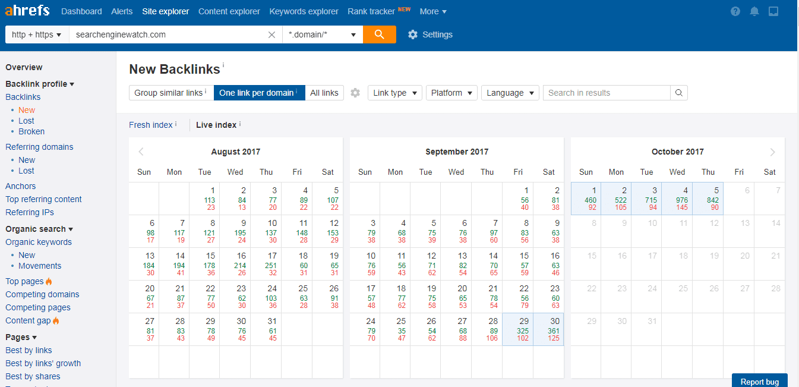The height and width of the screenshot is (387, 799).
Task: Switch to the Fresh index
Action: pos(151,125)
